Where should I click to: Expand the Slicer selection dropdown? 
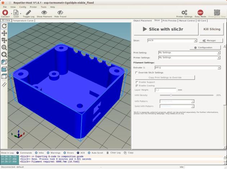point(195,41)
